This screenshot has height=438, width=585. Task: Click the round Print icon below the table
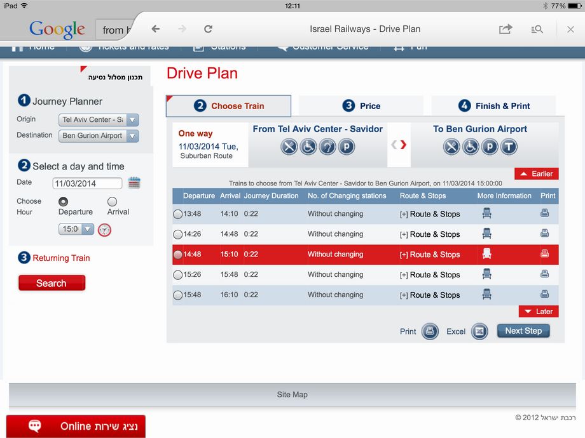[x=430, y=331]
